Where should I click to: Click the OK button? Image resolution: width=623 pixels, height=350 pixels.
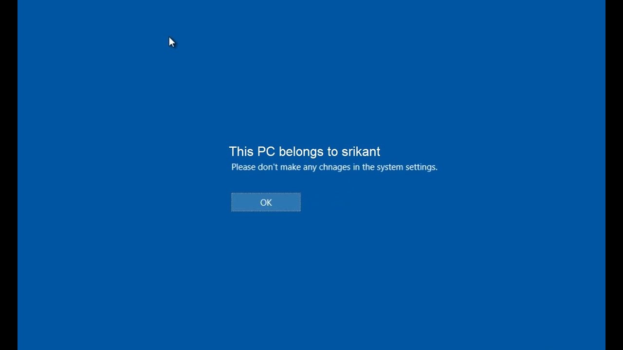(x=266, y=202)
